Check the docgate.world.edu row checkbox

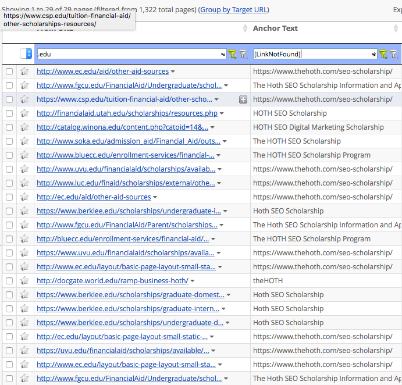pos(9,281)
